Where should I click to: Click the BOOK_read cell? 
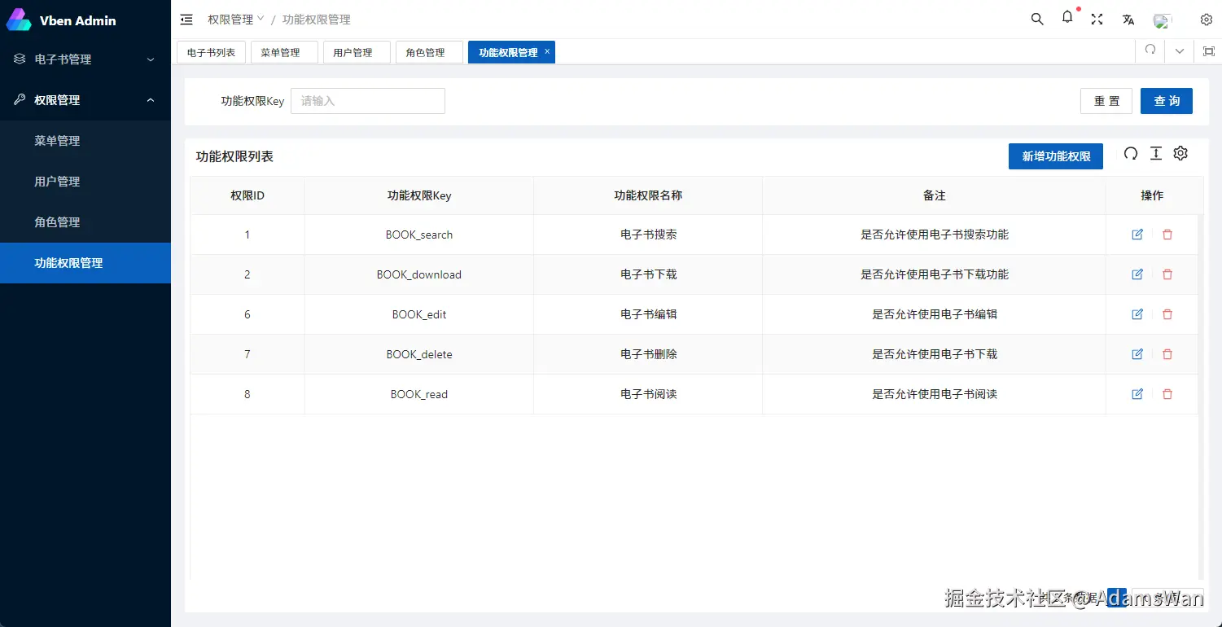pos(419,394)
